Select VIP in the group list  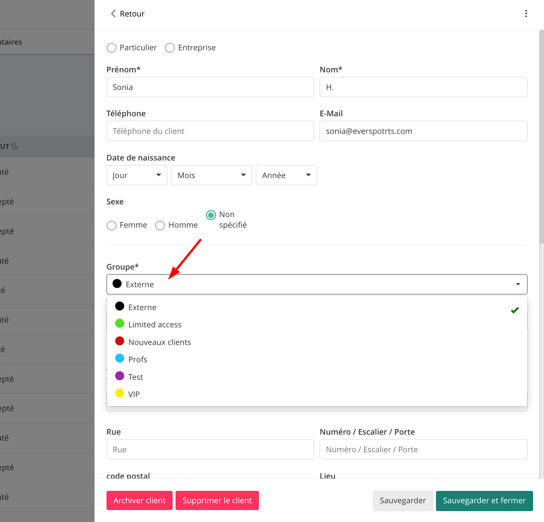coord(317,394)
